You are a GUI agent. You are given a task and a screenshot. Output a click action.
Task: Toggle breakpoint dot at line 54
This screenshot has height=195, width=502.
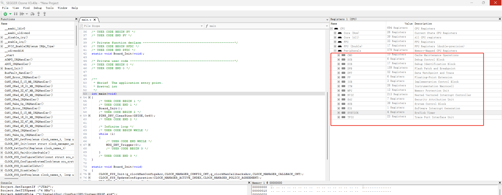[81, 97]
